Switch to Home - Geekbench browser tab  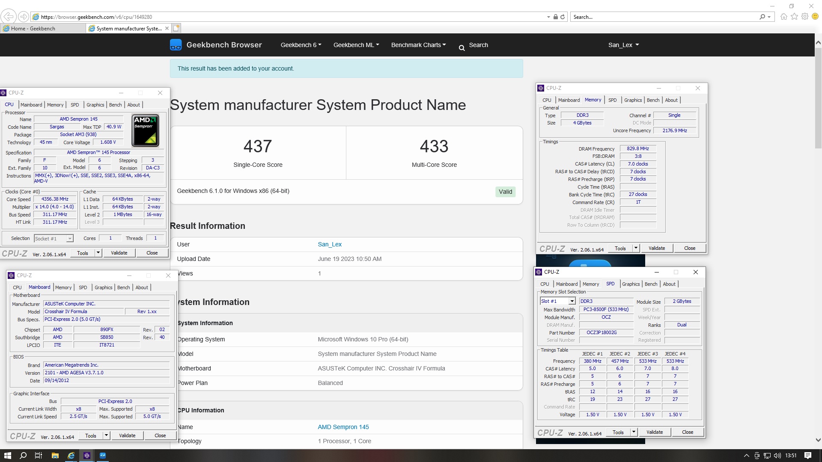(x=43, y=28)
